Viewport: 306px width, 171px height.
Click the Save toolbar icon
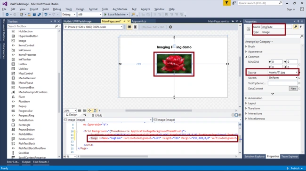(34, 15)
